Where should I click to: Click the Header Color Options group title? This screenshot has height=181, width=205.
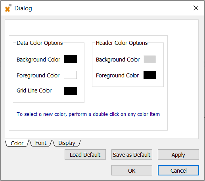[122, 43]
